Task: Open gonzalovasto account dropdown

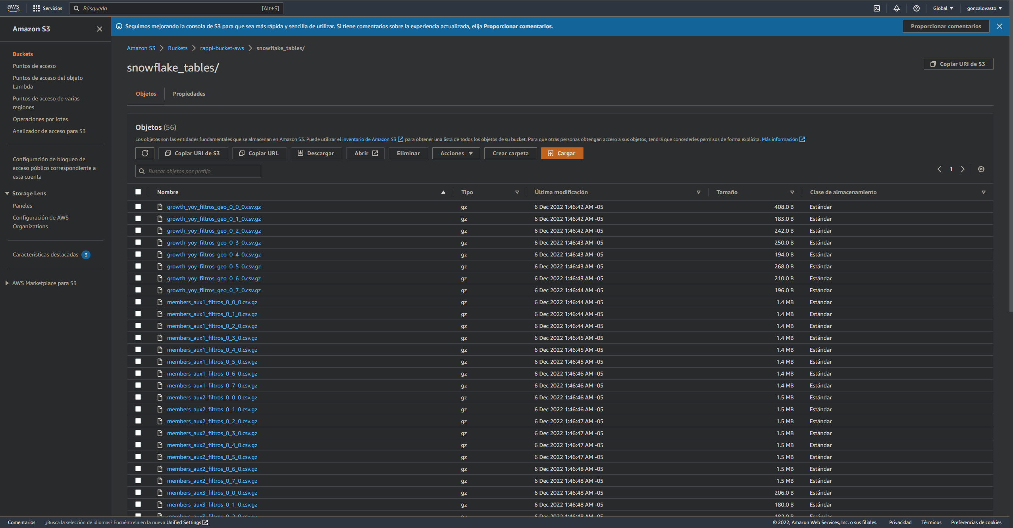Action: 984,8
